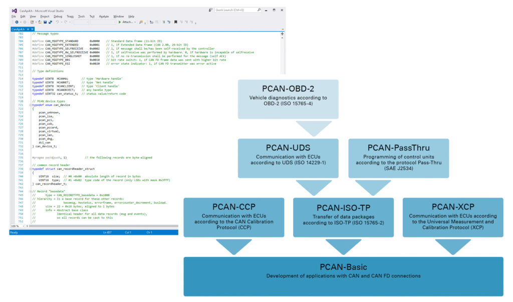Viewport: 513px width, 302px height.
Task: Open the Debug menu
Action: tap(58, 16)
